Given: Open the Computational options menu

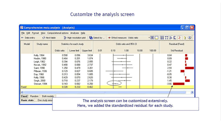Looking at the screenshot, I should 58,33.
